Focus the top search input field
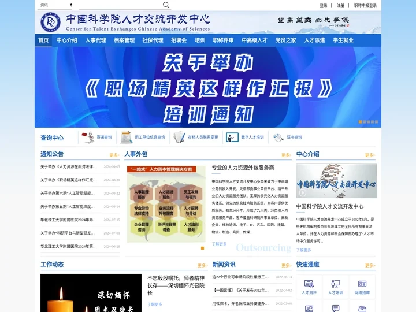This screenshot has height=312, width=416. click(x=120, y=5)
